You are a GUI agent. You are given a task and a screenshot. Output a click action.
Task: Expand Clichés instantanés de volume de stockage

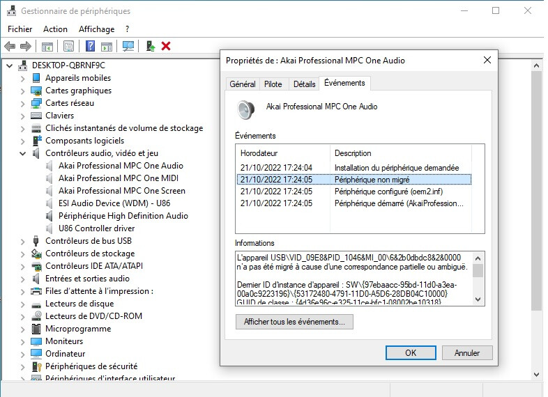pyautogui.click(x=23, y=129)
